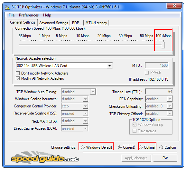Image resolution: width=186 pixels, height=170 pixels.
Task: Open the ECN Capability dropdown
Action: (x=170, y=99)
